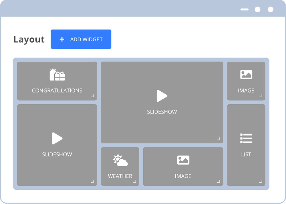Minimize the window using dash button

click(x=245, y=9)
